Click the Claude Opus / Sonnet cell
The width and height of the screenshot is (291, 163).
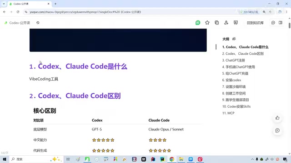166,129
